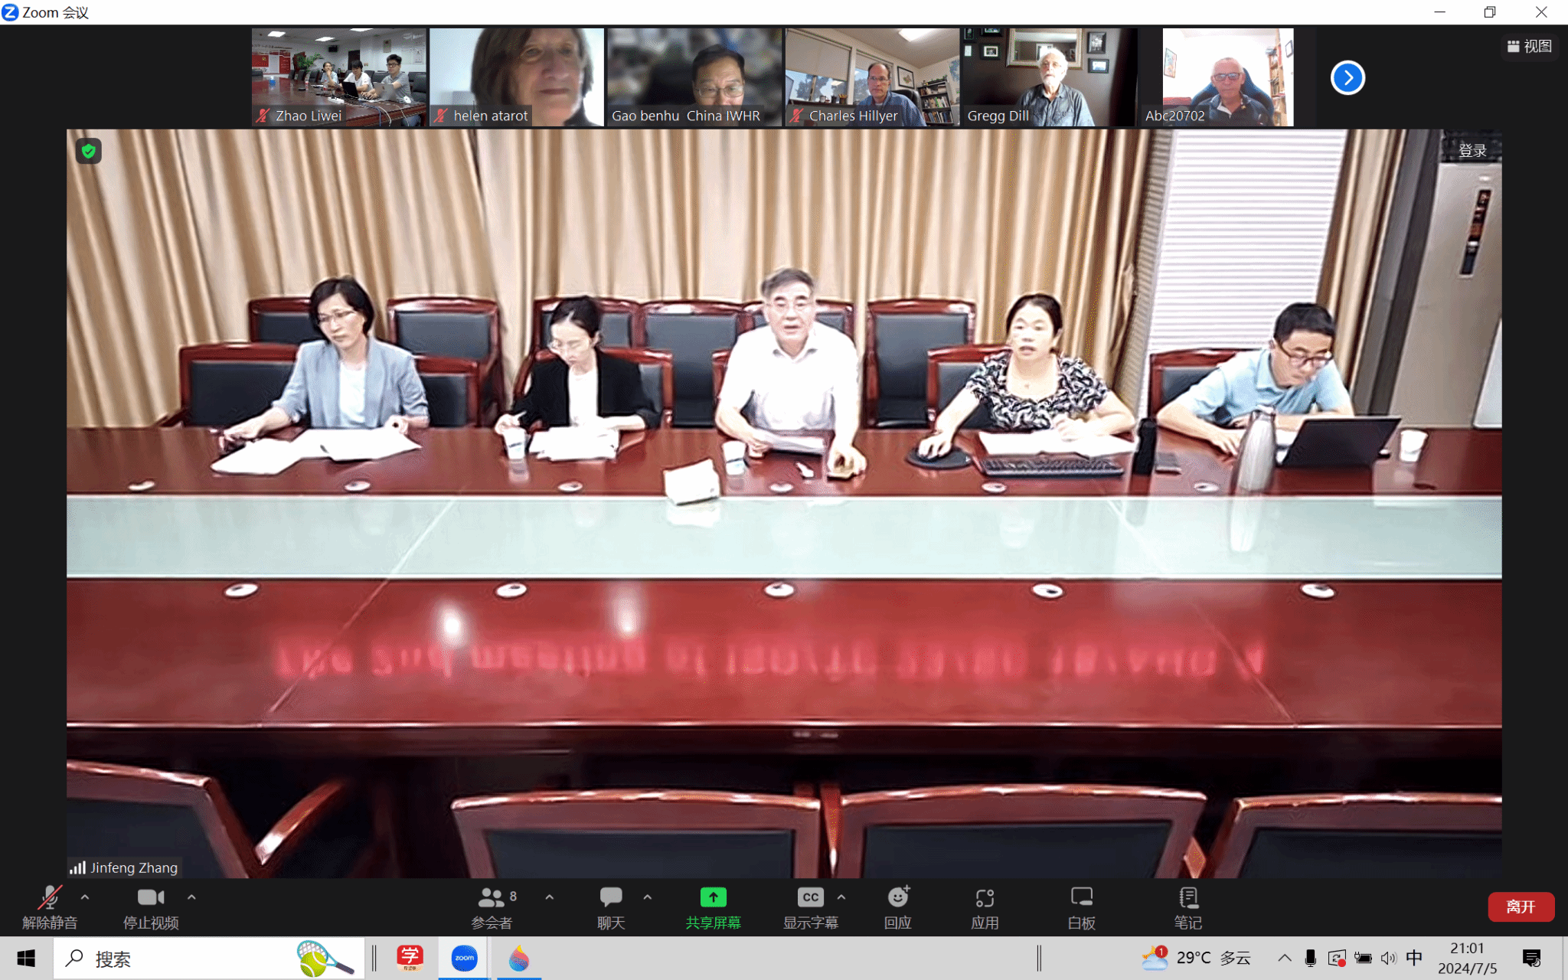1568x980 pixels.
Task: Show next participants with blue arrow
Action: click(1347, 77)
